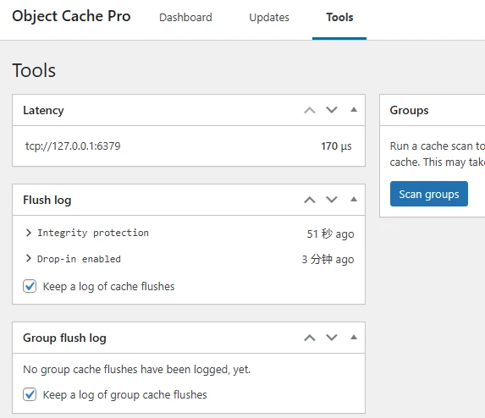Move the Latency panel down
Viewport: 485px width, 418px height.
pyautogui.click(x=332, y=110)
